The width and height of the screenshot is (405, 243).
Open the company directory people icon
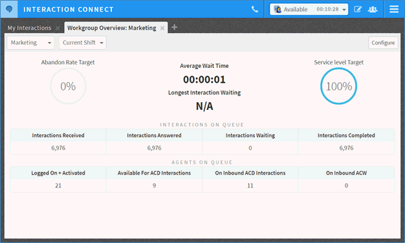pyautogui.click(x=373, y=10)
